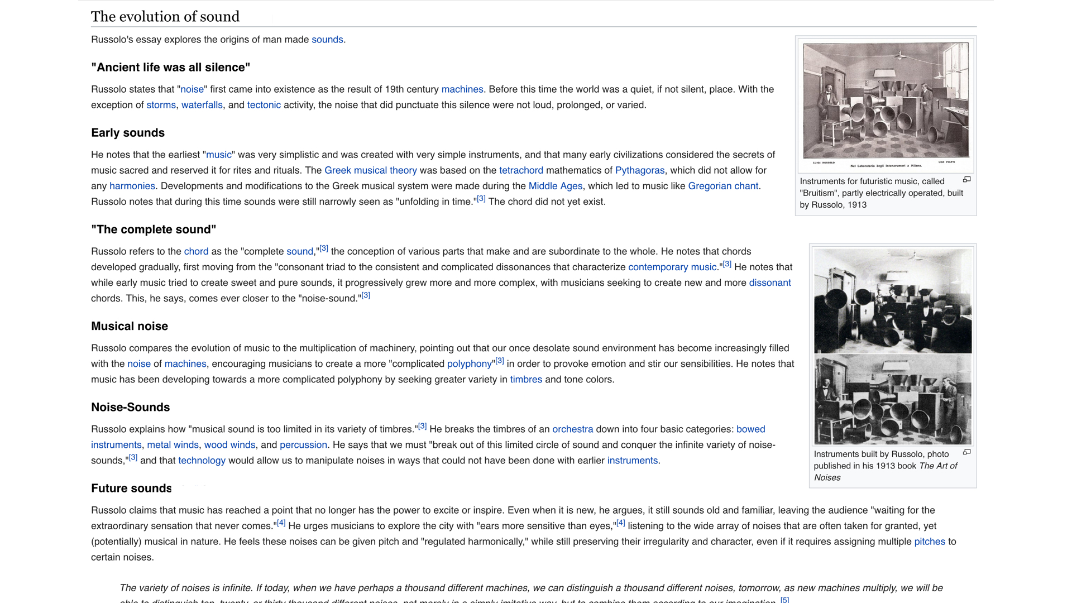Click the "percussion" link

click(303, 445)
